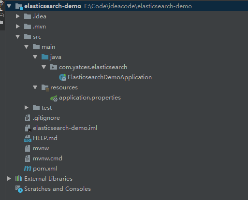Select the src folder name
The image size is (248, 200).
click(x=37, y=37)
